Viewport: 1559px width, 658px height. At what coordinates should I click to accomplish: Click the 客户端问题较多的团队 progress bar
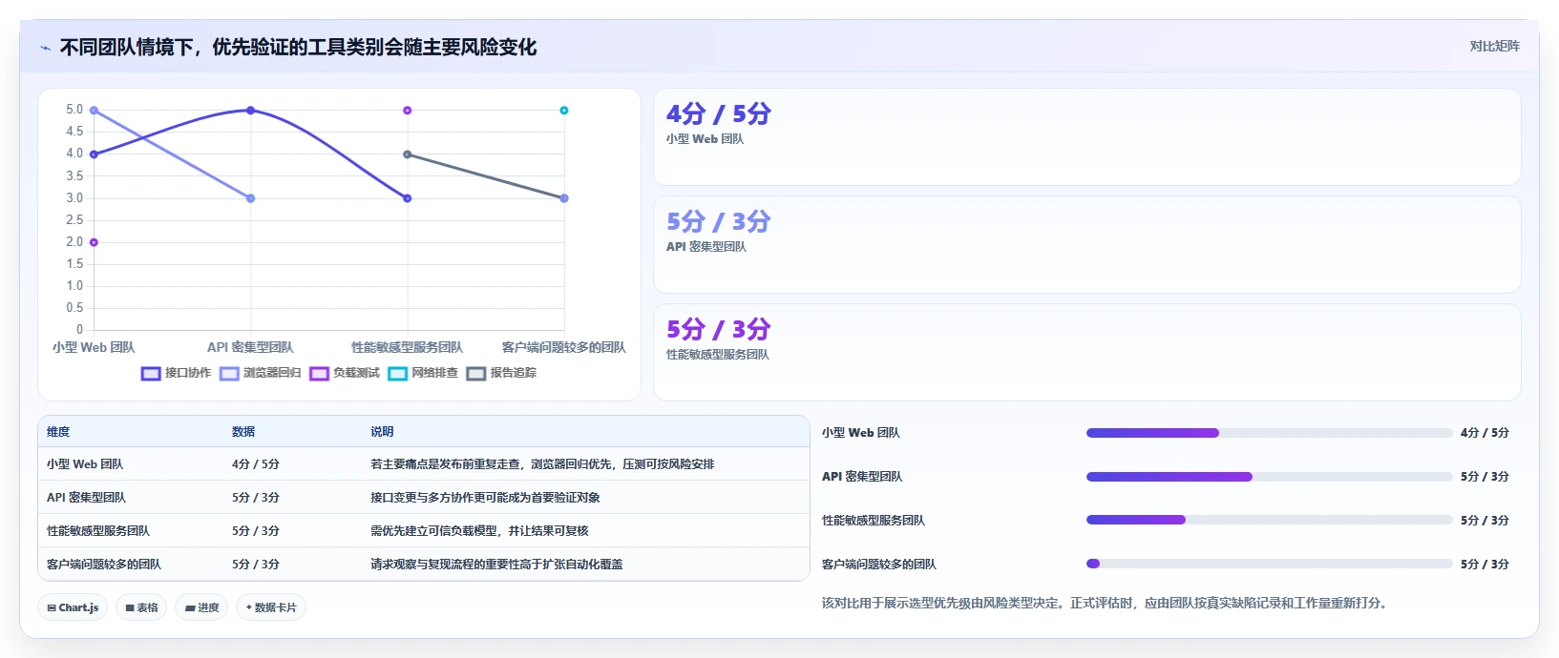(x=1269, y=565)
